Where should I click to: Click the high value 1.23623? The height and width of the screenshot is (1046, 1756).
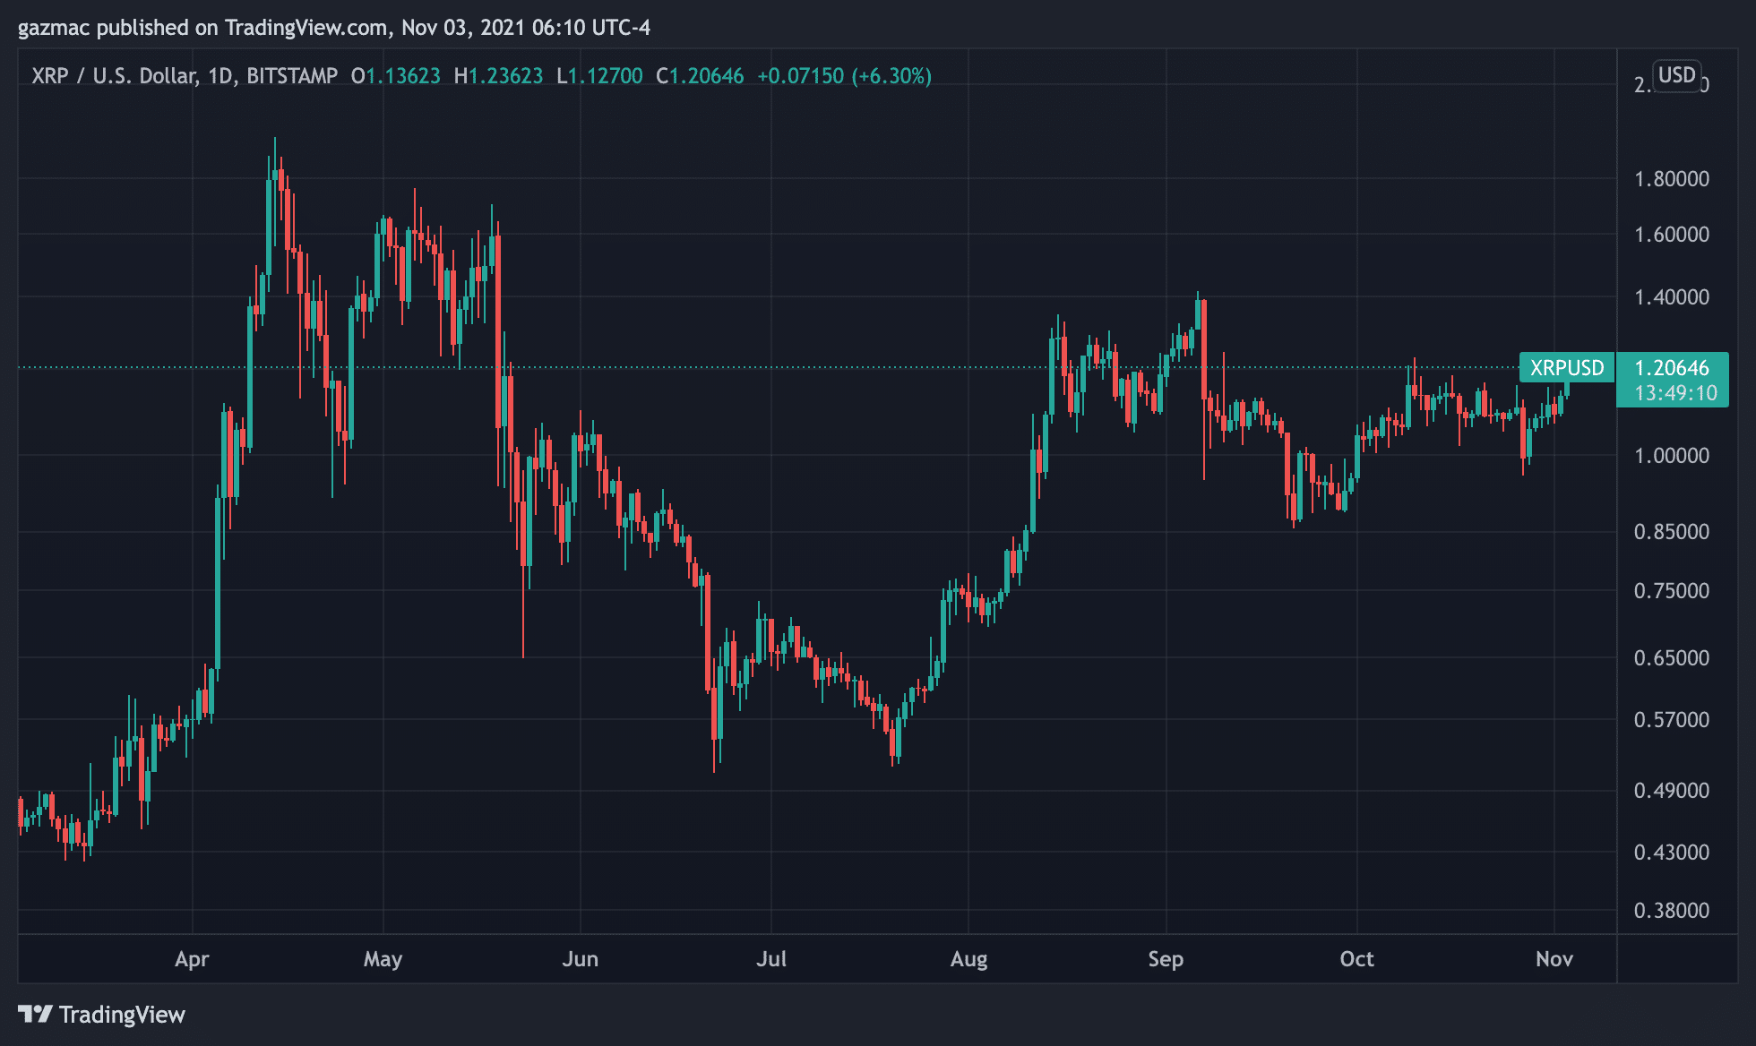[x=506, y=76]
